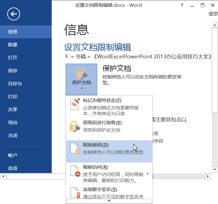Viewport: 218px width, 204px height.
Task: Open the 帐户 page
Action: point(26,155)
